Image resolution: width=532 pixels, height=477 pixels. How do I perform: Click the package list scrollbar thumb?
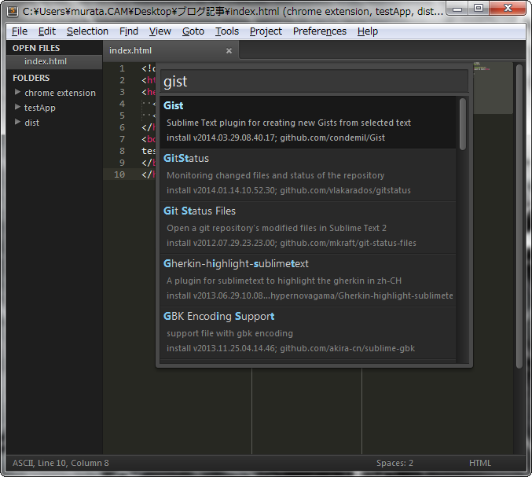click(462, 124)
